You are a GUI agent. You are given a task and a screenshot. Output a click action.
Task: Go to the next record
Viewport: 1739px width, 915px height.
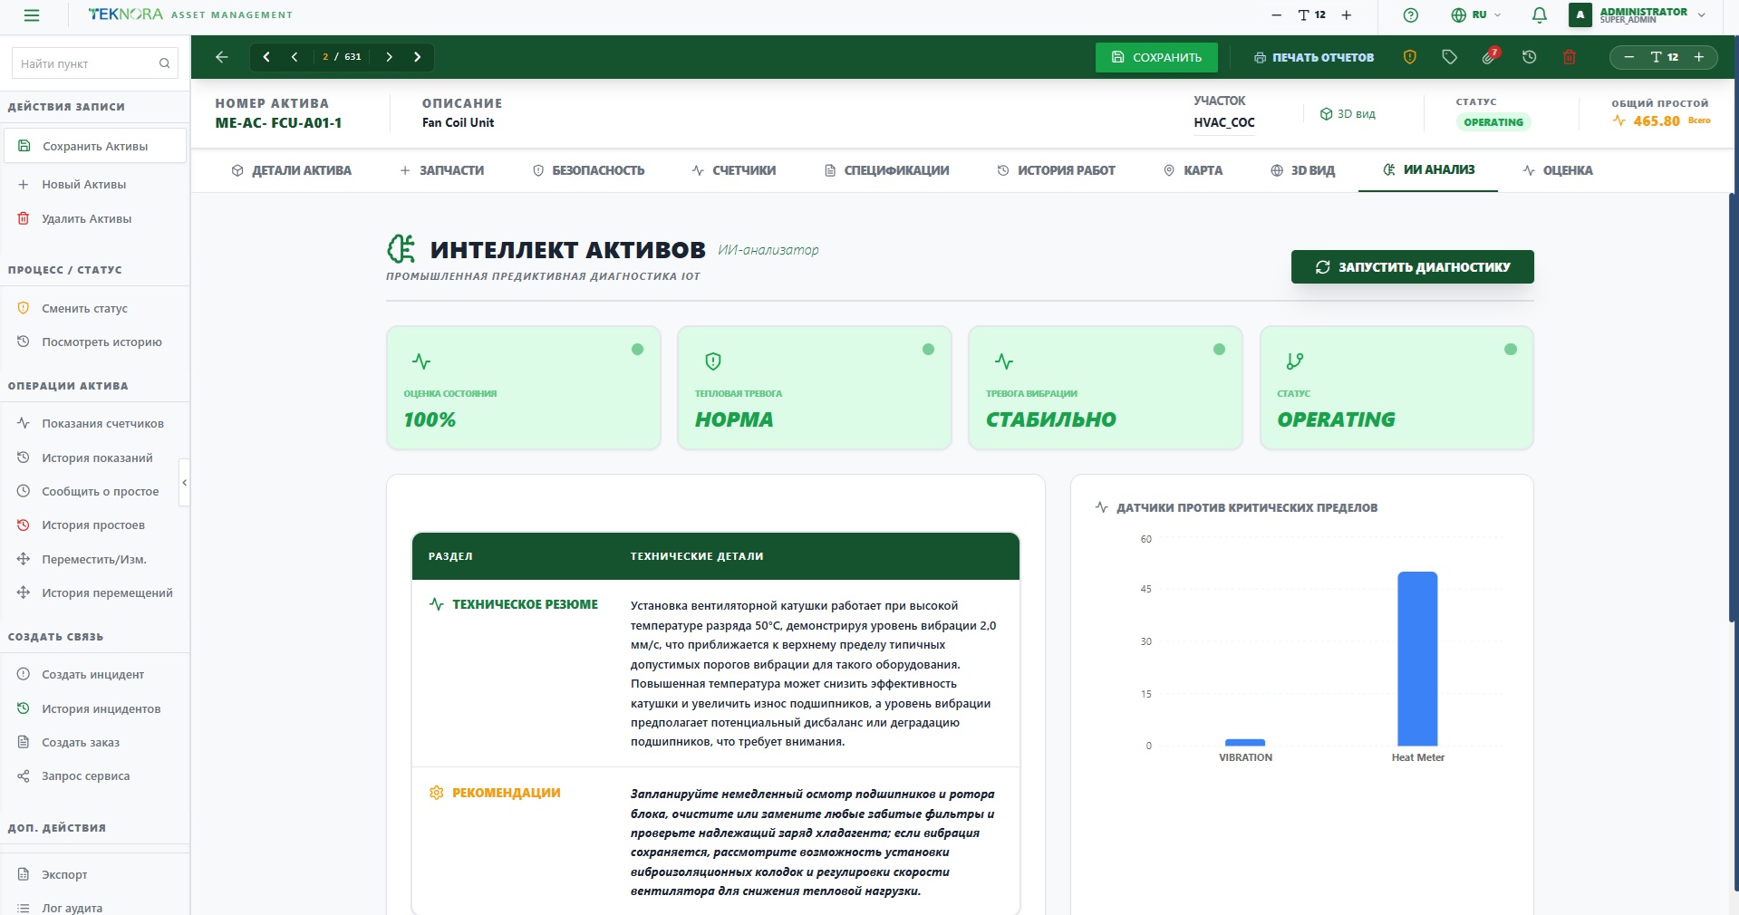(389, 57)
